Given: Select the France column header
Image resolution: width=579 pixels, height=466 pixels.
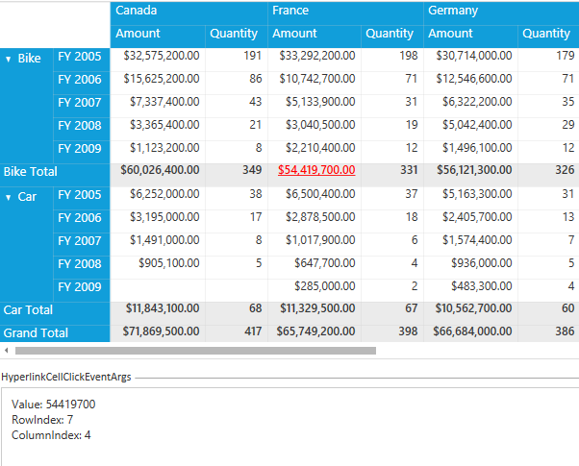Looking at the screenshot, I should click(x=290, y=11).
